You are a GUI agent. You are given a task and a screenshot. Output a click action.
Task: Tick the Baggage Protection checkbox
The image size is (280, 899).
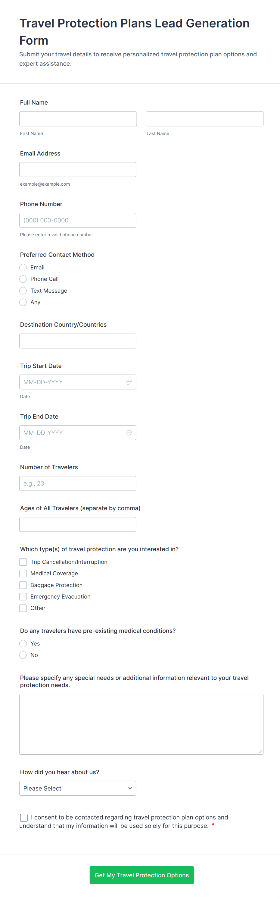[23, 585]
